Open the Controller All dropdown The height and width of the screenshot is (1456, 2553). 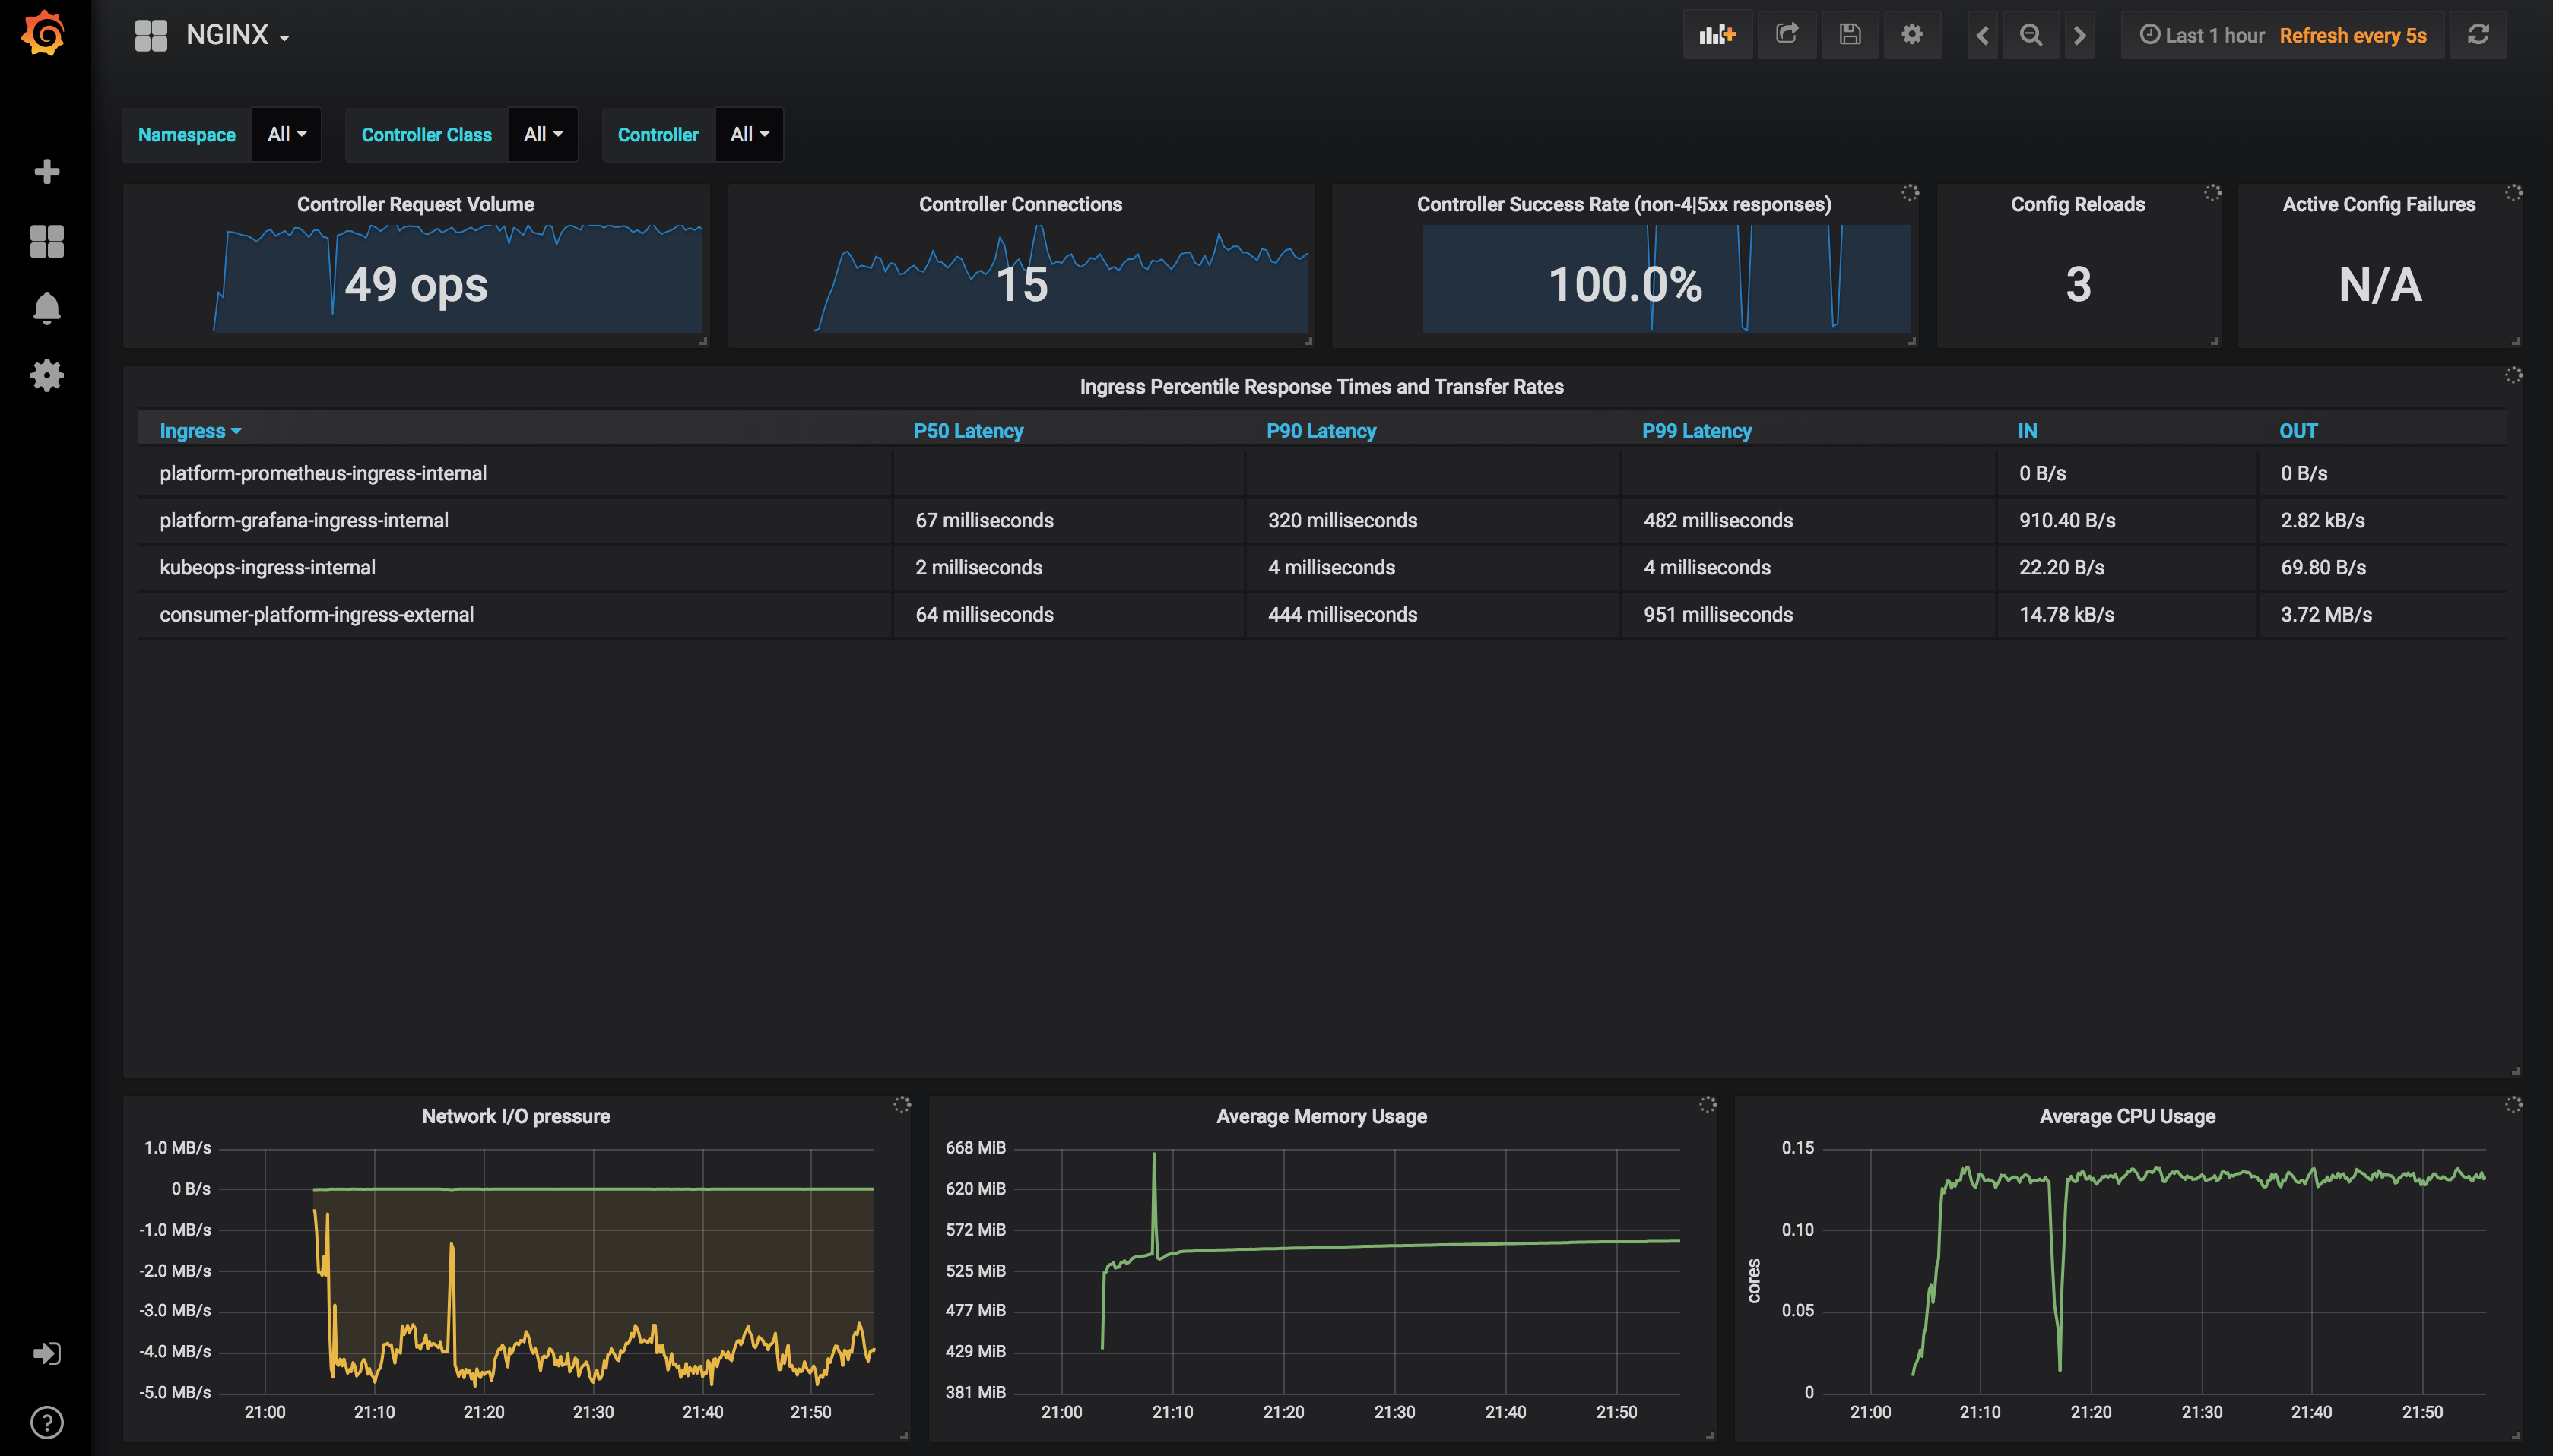748,134
